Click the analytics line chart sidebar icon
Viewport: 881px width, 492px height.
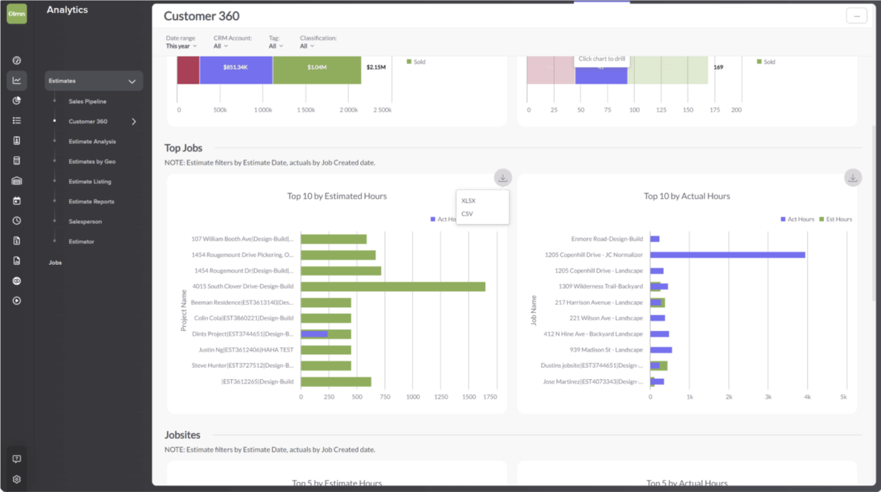pyautogui.click(x=17, y=81)
